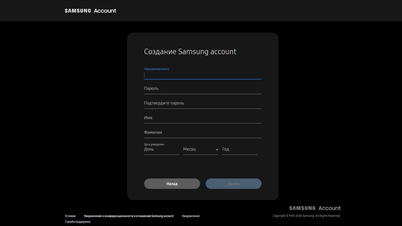Click the Далее next button
Viewport: 402px width, 226px height.
coord(234,184)
